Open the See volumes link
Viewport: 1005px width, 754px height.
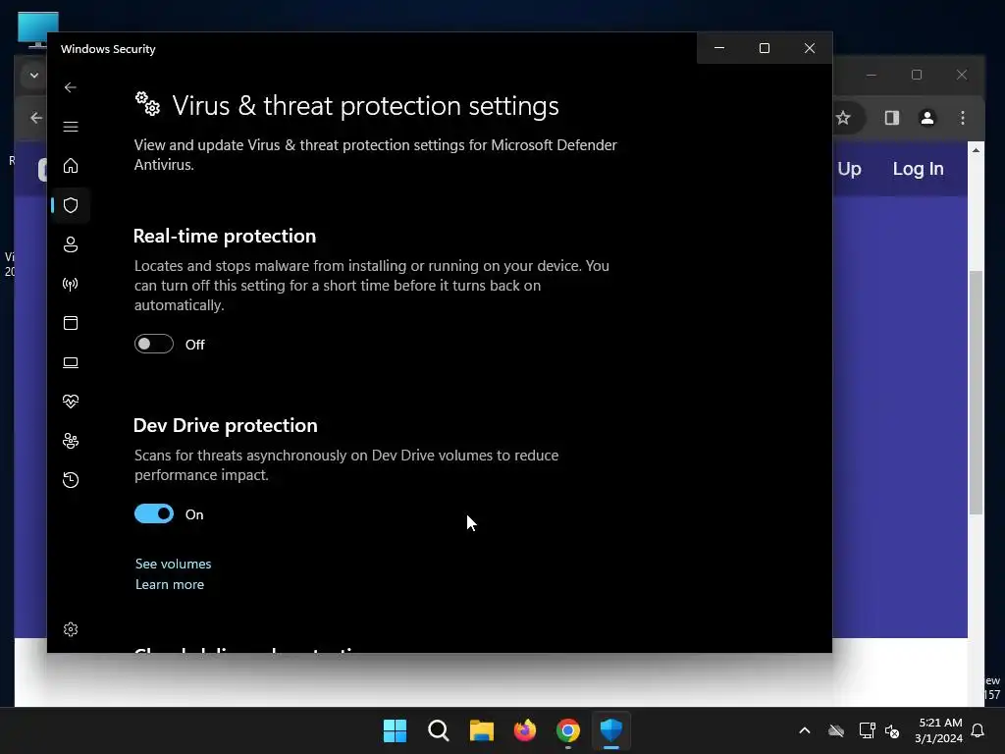(173, 565)
